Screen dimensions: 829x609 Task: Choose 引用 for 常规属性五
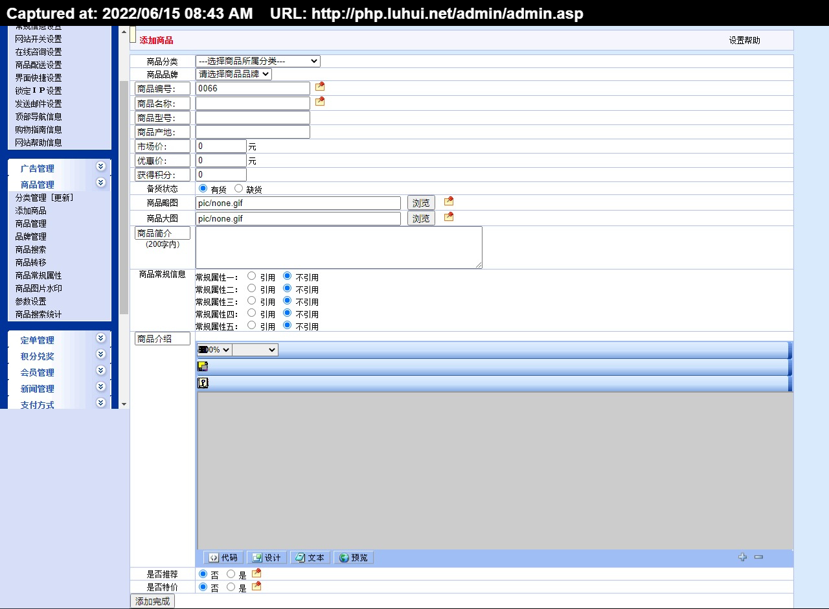pyautogui.click(x=252, y=325)
